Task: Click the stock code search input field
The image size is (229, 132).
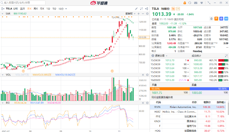Action: tap(18, 2)
